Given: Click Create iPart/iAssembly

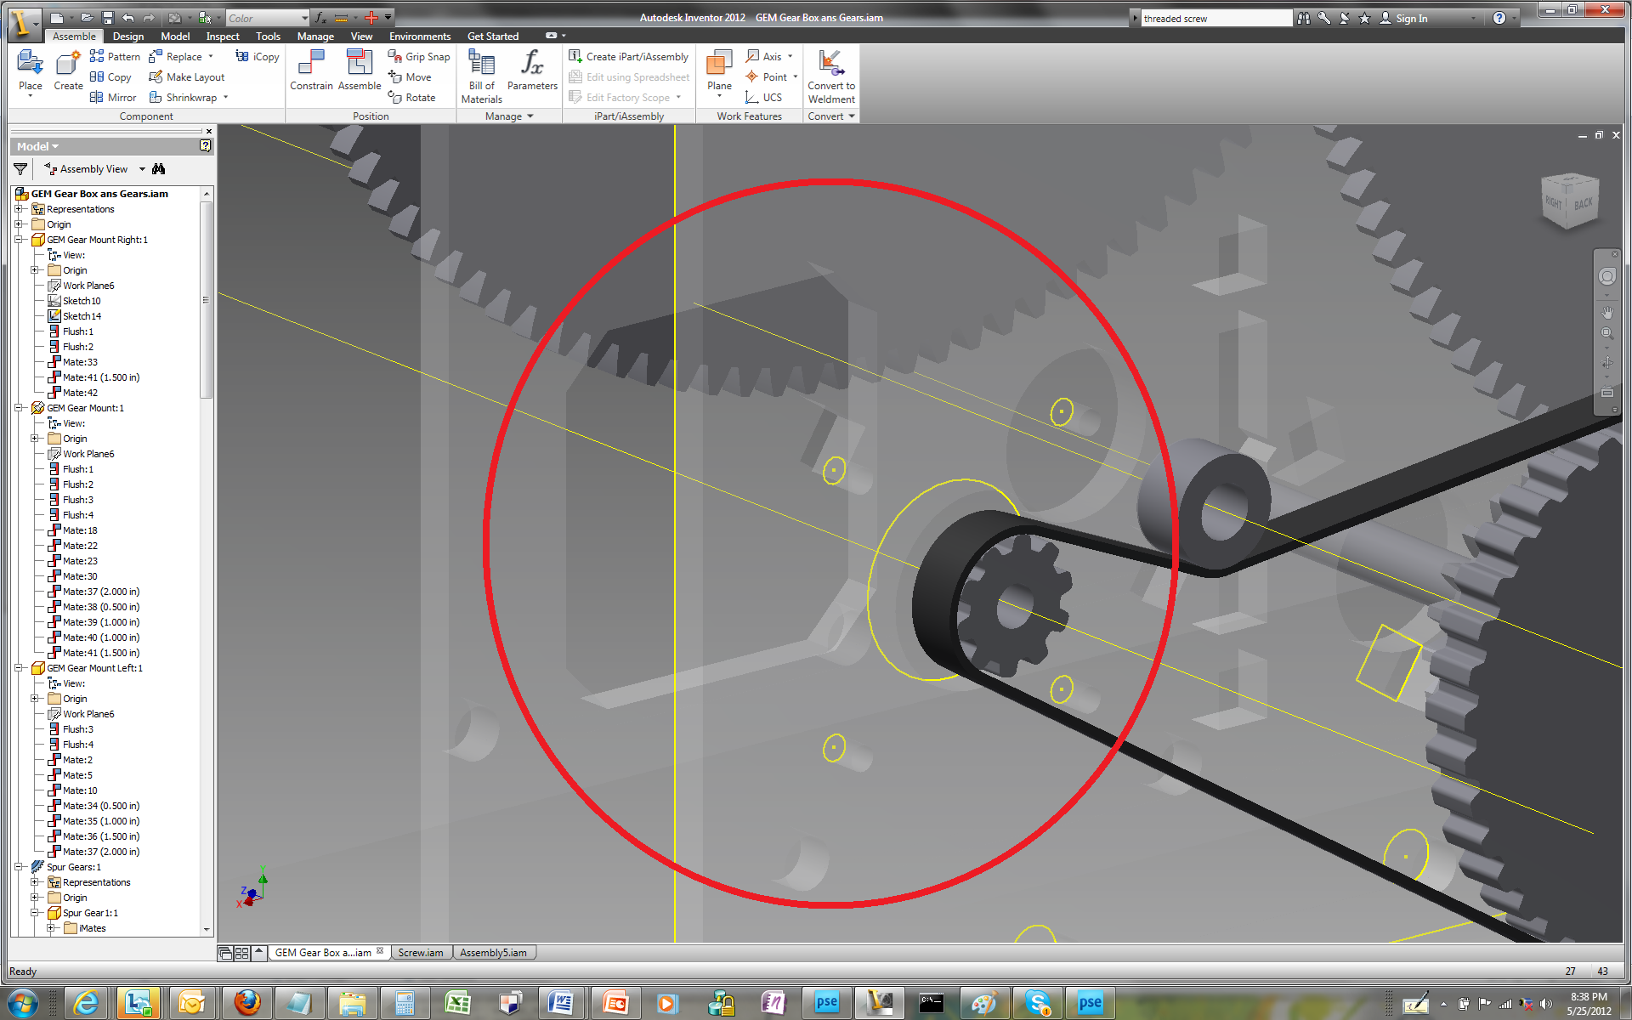Looking at the screenshot, I should tap(629, 56).
